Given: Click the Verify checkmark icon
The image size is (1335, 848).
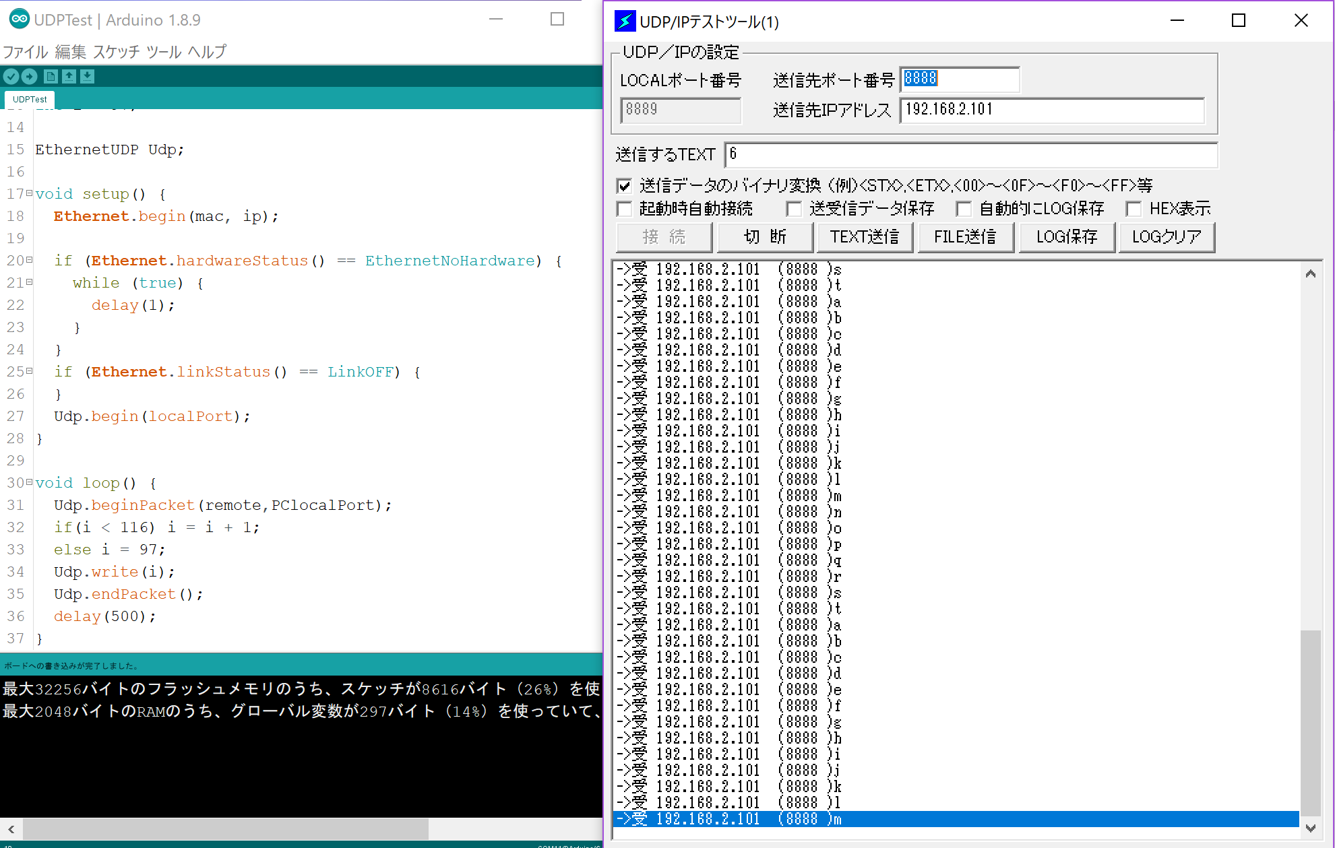Looking at the screenshot, I should [11, 77].
